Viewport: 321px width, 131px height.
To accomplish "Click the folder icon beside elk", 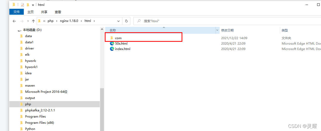I will point(21,54).
